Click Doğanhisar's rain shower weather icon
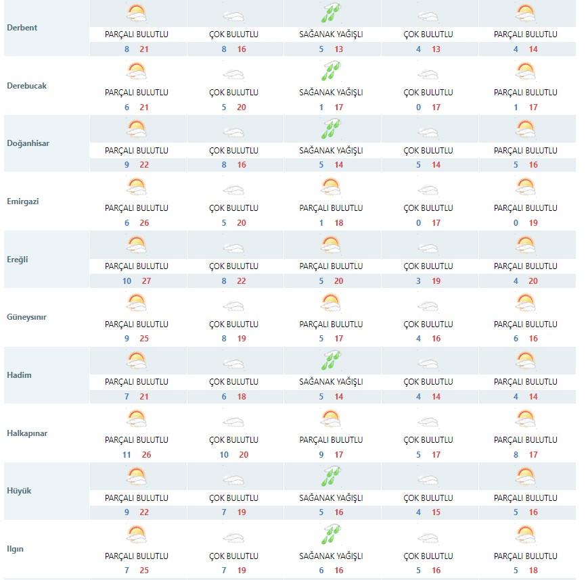 point(331,129)
